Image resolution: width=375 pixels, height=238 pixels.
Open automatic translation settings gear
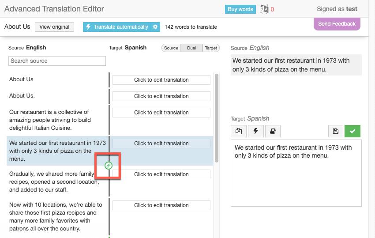tap(155, 27)
